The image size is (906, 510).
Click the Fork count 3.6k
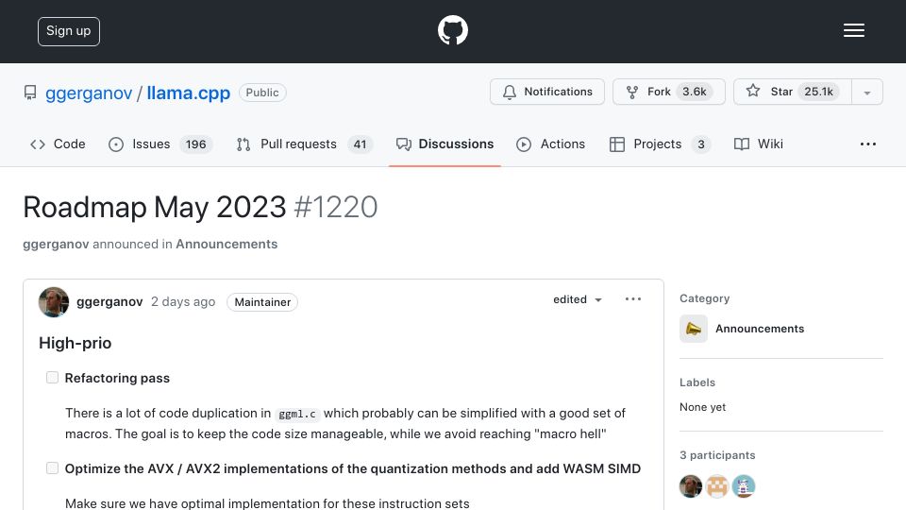694,92
